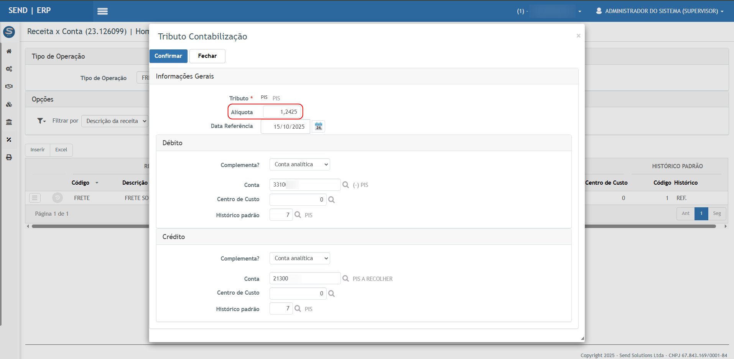Search Débito Conta with magnifier icon
Viewport: 734px width, 359px height.
point(346,185)
